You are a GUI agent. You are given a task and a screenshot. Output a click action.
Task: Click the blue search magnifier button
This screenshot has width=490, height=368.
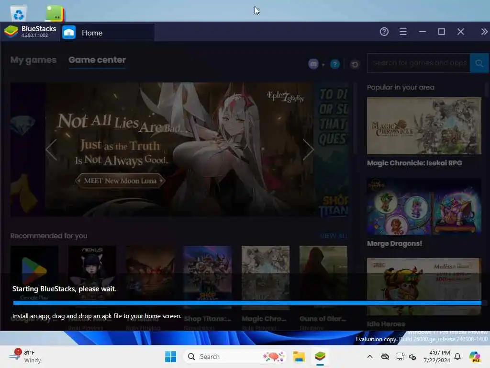pos(479,63)
